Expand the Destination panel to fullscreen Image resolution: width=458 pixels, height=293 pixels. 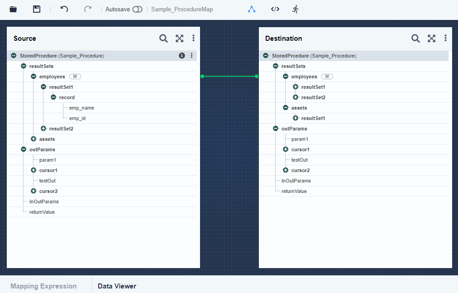pyautogui.click(x=432, y=38)
